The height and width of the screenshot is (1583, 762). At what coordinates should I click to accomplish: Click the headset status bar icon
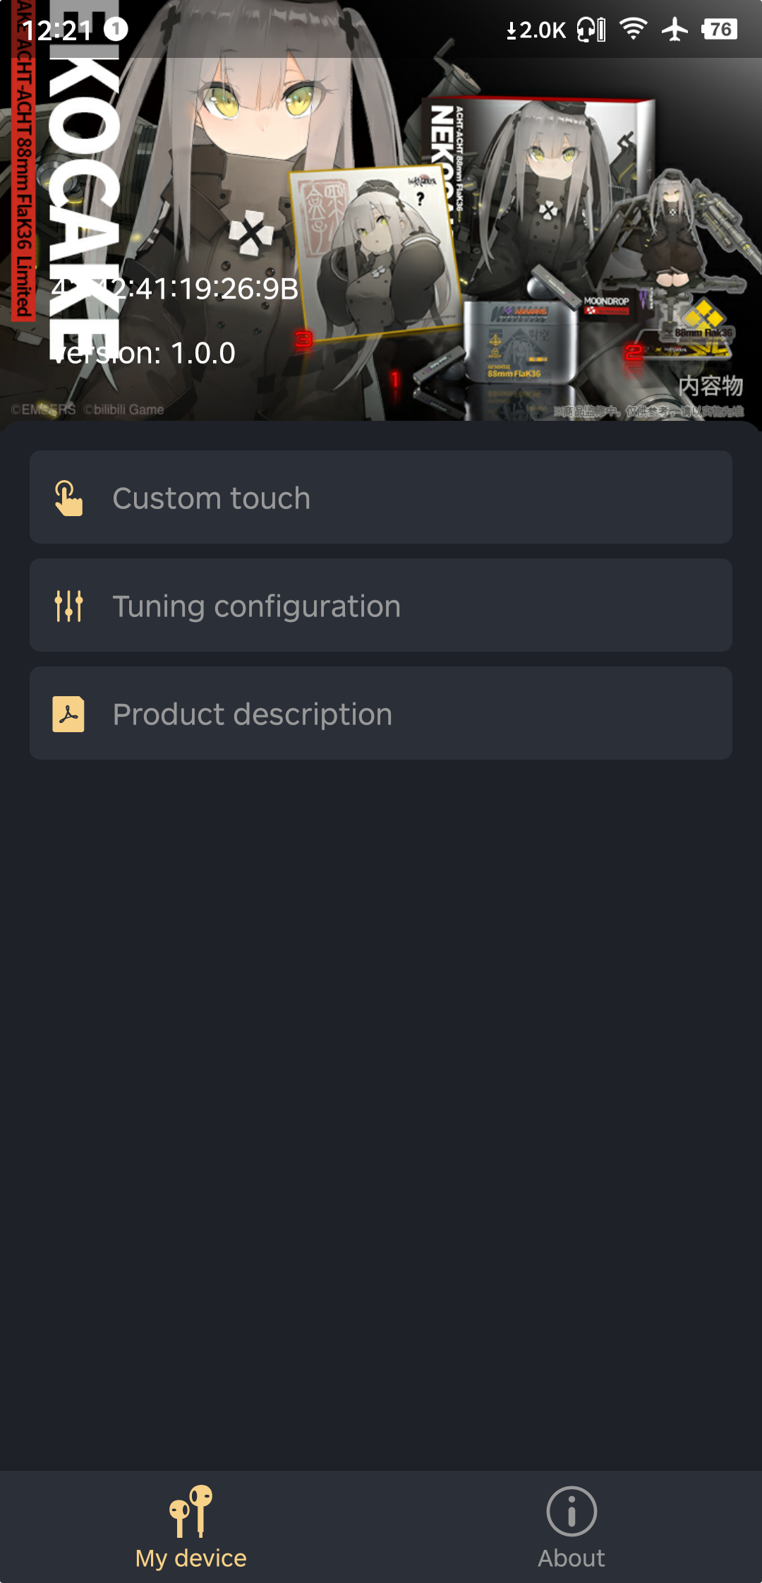coord(591,30)
